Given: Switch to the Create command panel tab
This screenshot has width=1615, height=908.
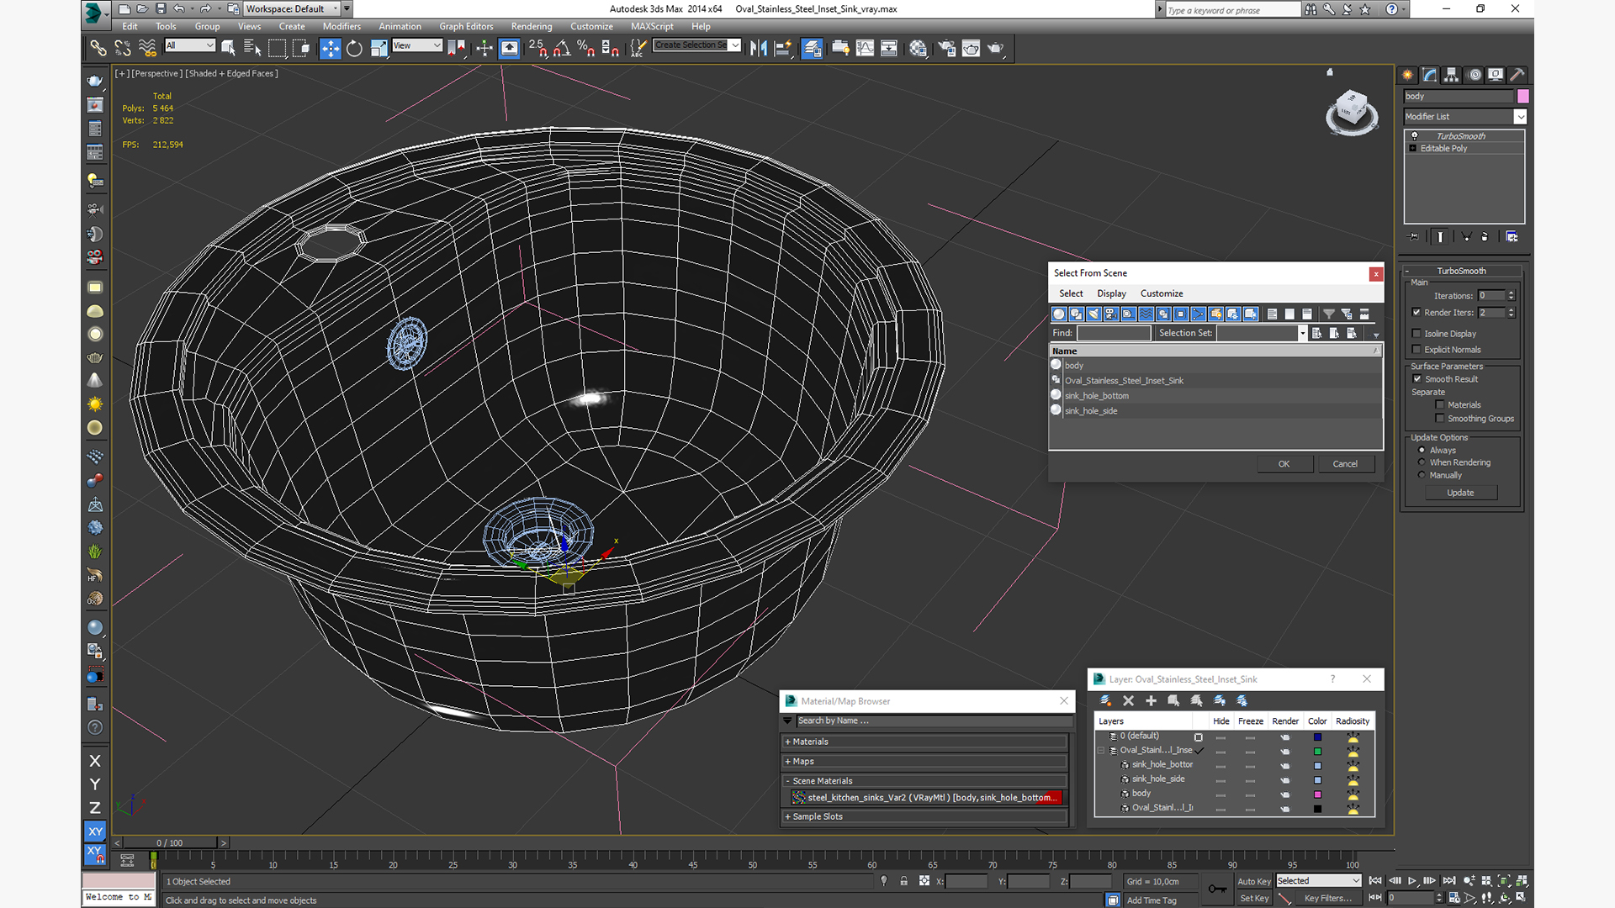Looking at the screenshot, I should 1408,75.
